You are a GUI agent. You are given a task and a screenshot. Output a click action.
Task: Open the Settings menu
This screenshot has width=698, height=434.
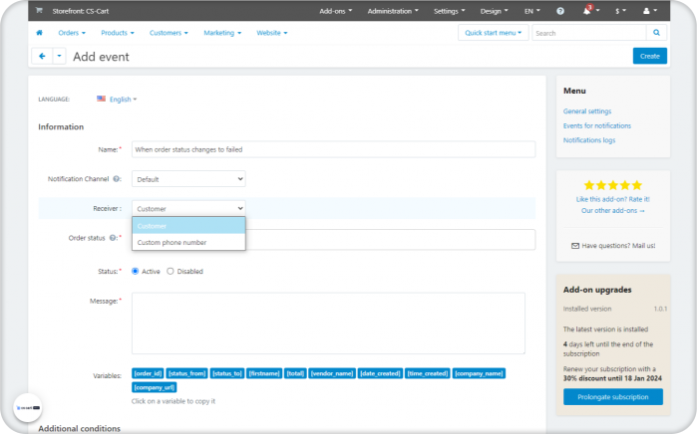coord(450,11)
